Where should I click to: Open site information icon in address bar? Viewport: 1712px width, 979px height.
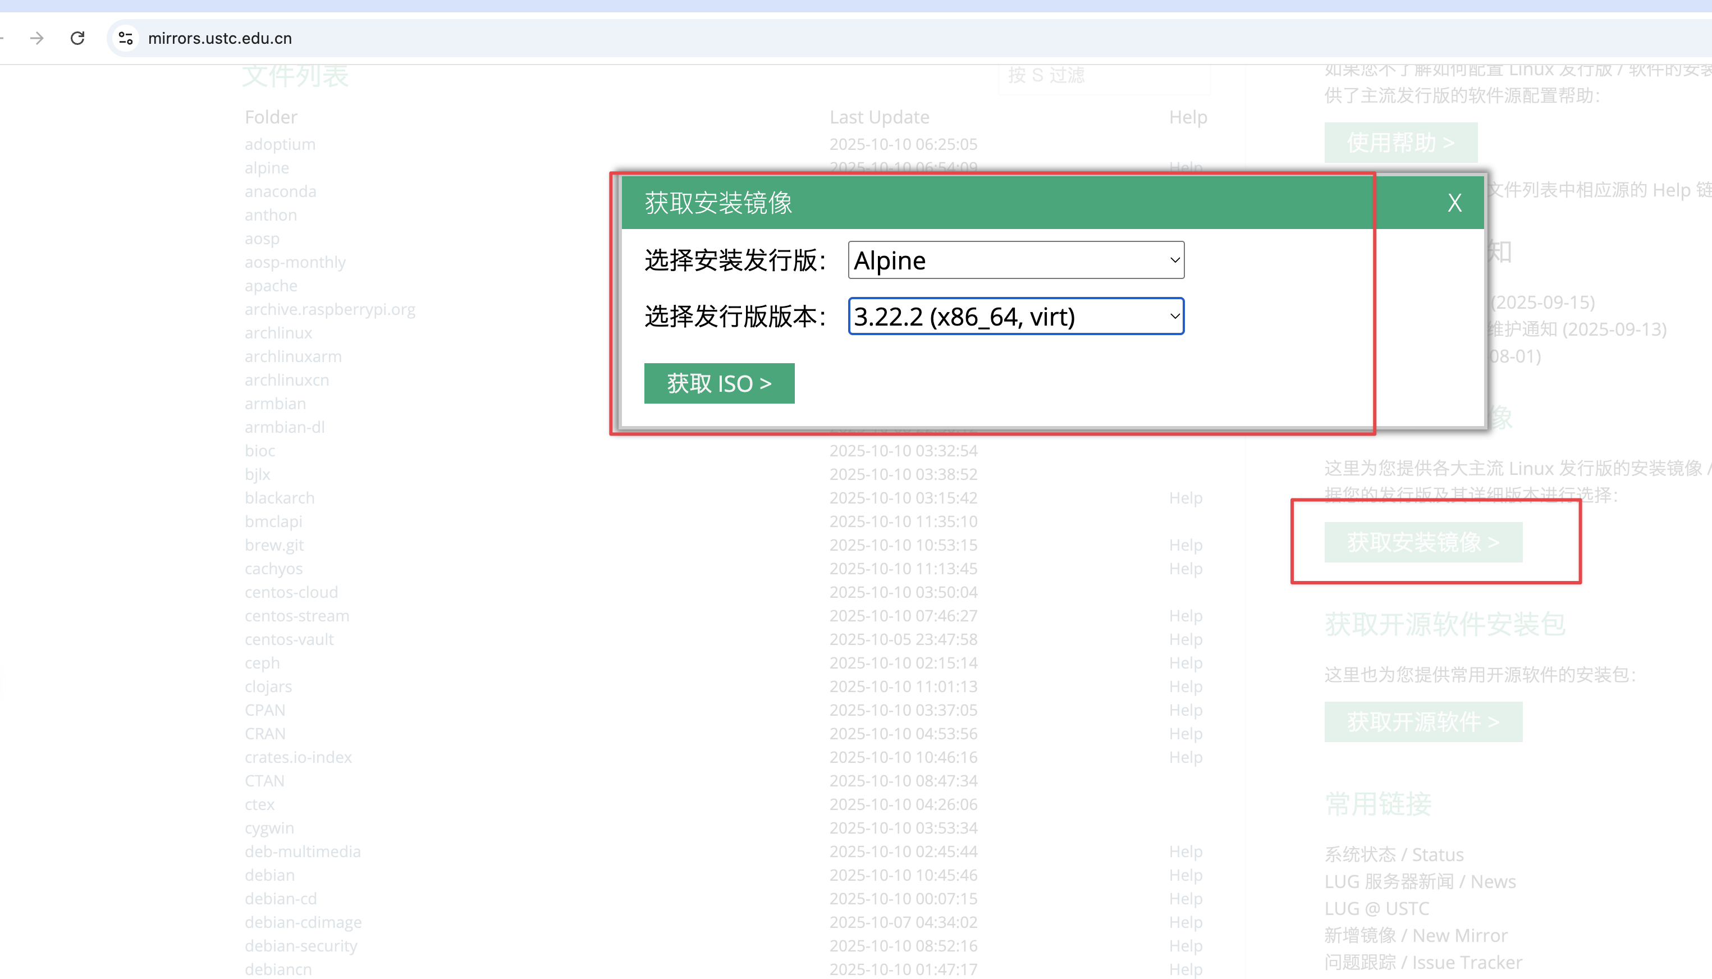click(x=126, y=38)
